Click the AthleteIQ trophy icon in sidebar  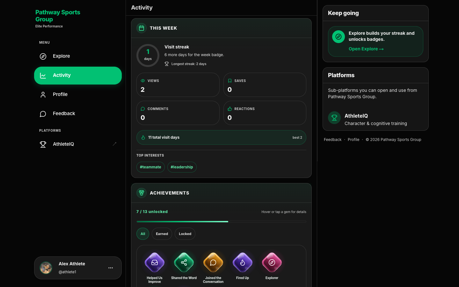pyautogui.click(x=43, y=144)
